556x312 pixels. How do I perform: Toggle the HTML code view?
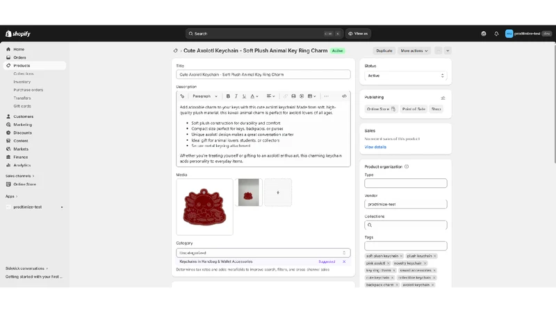(344, 96)
